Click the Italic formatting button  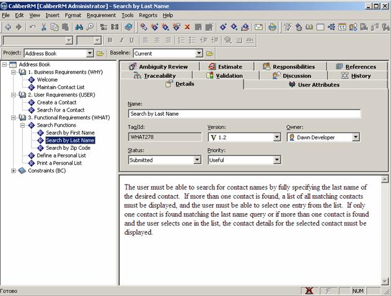click(121, 40)
